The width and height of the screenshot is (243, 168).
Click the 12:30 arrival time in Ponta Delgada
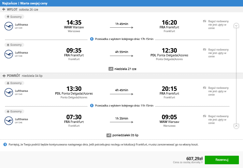169,51
